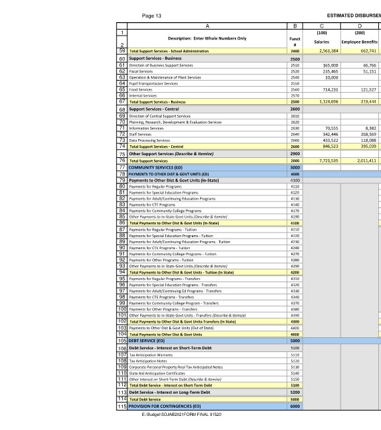
Task: Select 'Payments for CTE Programs - Transfers' cell
Action: [x=207, y=297]
